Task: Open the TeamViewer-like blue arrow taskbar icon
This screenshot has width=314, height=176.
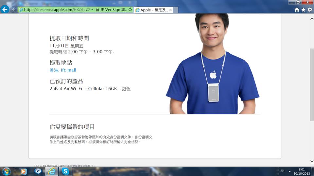Action: (x=38, y=171)
